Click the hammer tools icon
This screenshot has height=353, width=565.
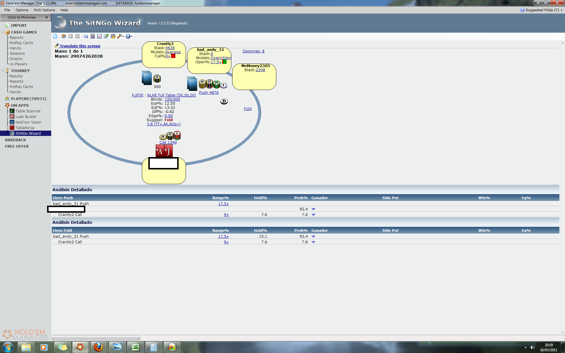click(119, 36)
